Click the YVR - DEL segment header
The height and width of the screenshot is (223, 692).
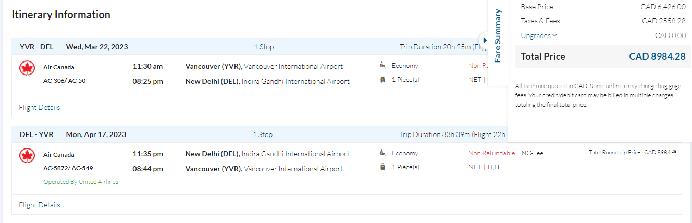36,47
